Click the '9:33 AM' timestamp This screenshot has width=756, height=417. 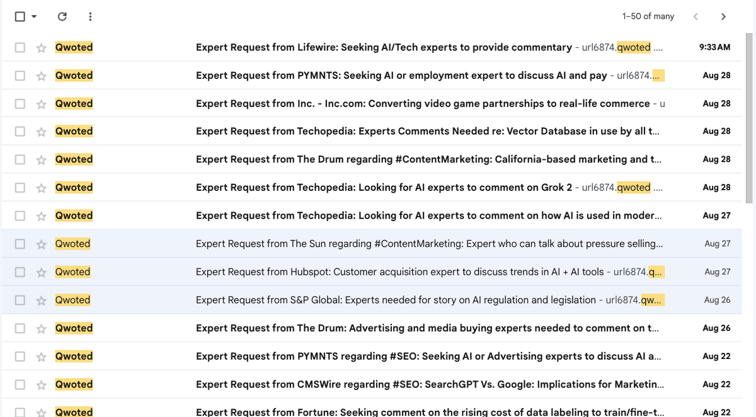click(x=715, y=47)
